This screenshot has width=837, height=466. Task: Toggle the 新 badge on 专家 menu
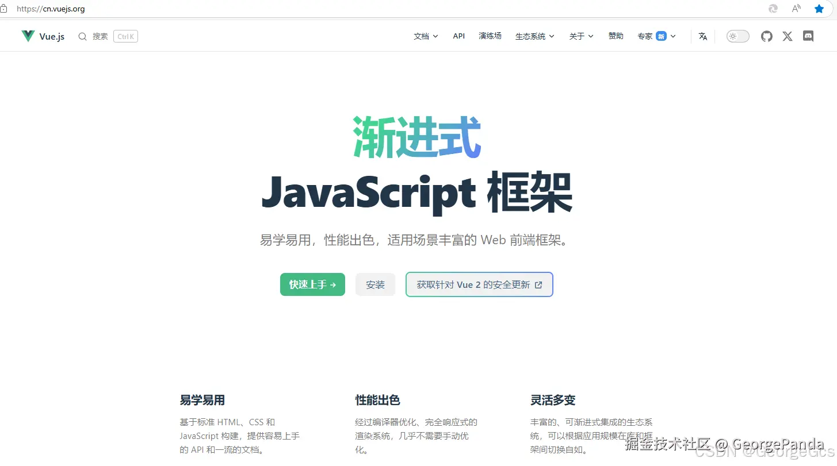662,36
